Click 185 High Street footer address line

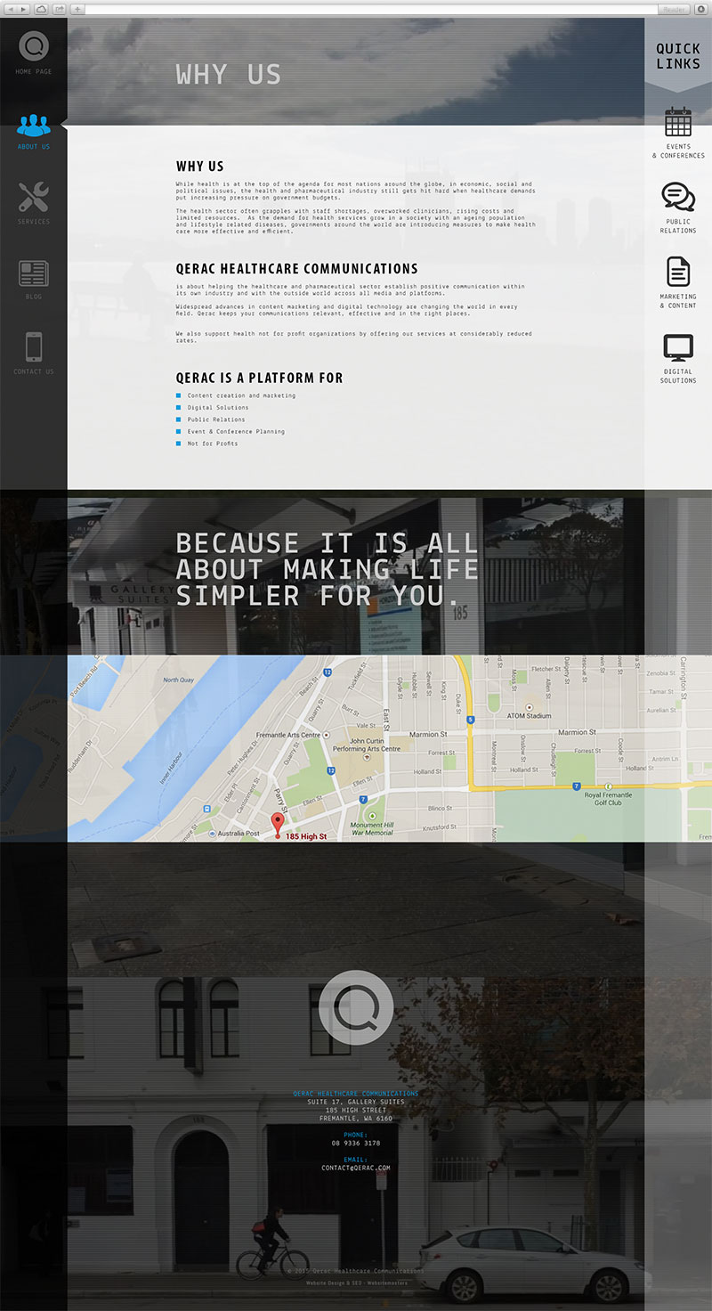point(356,1110)
